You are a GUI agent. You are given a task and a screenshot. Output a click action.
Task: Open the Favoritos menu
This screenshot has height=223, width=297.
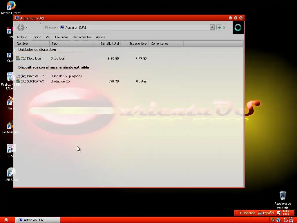[61, 37]
